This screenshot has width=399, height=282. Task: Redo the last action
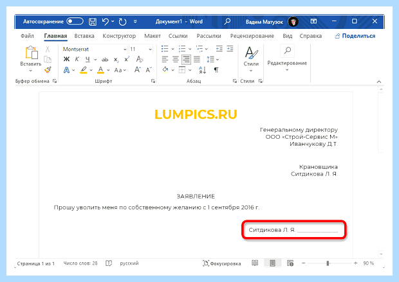click(122, 22)
